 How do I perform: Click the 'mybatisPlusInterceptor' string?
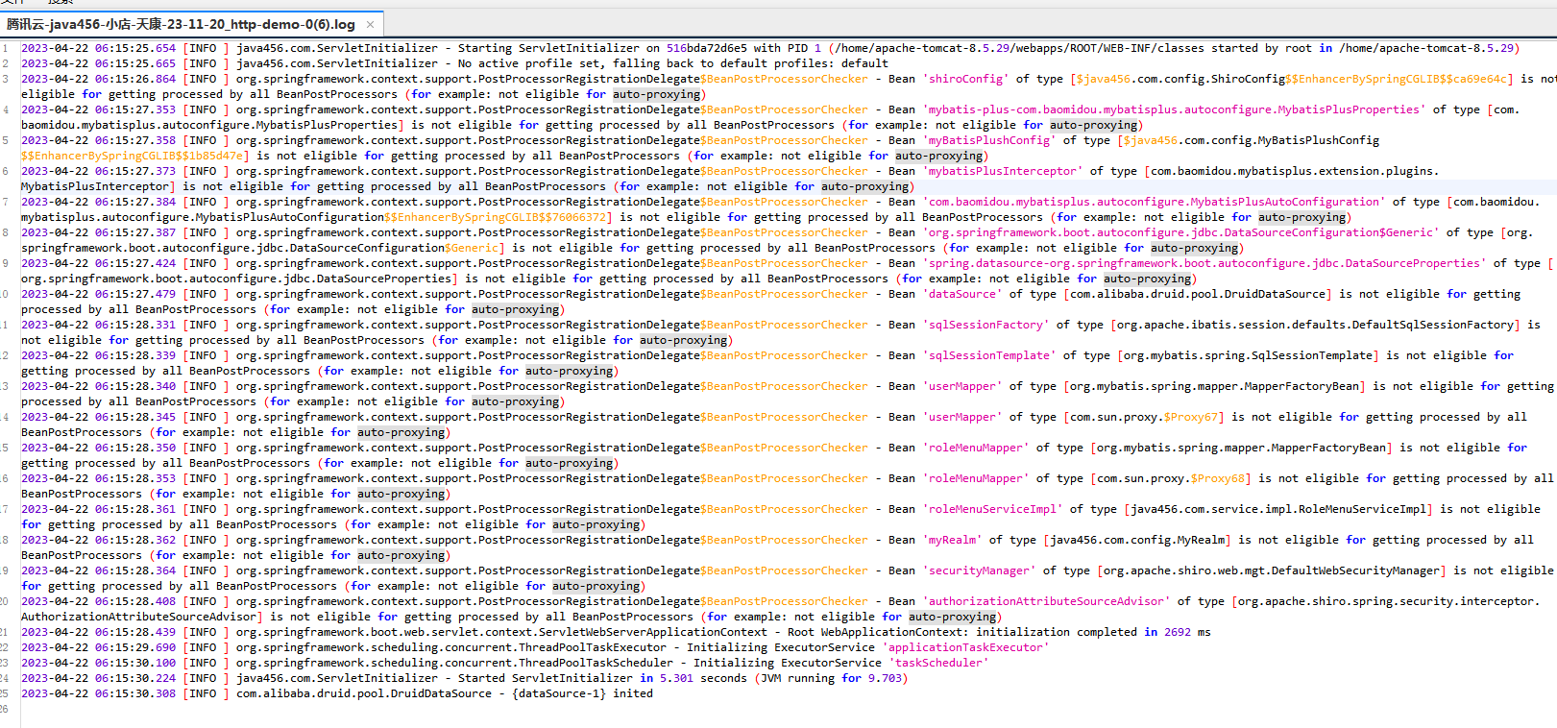click(1002, 171)
